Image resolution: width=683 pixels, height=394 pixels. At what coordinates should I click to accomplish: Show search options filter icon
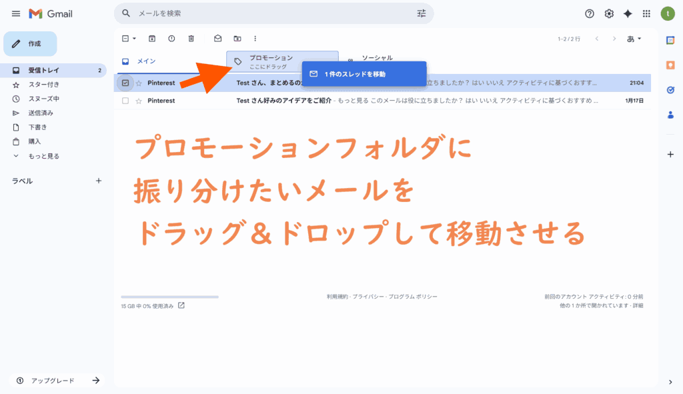tap(421, 13)
